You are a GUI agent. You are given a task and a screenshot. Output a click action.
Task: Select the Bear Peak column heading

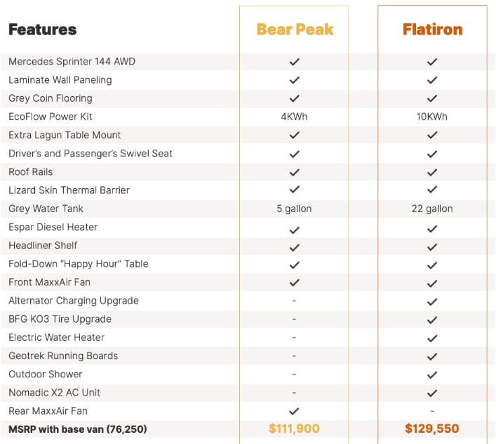pos(295,30)
